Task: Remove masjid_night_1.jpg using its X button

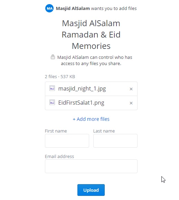Action: (x=131, y=89)
